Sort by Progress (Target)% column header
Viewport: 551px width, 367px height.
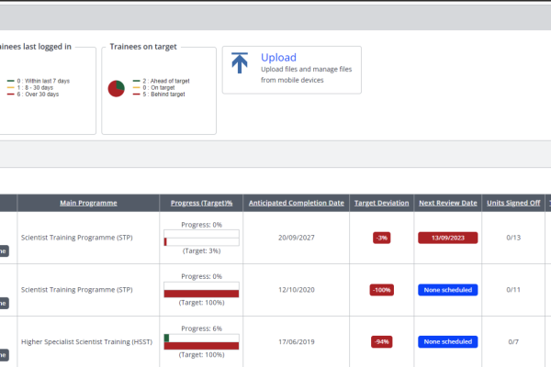pos(201,203)
